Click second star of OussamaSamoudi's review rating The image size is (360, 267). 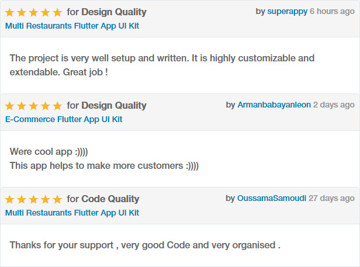22,199
